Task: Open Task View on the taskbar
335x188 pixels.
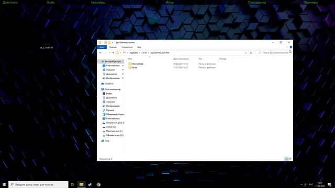Action: coord(72,184)
